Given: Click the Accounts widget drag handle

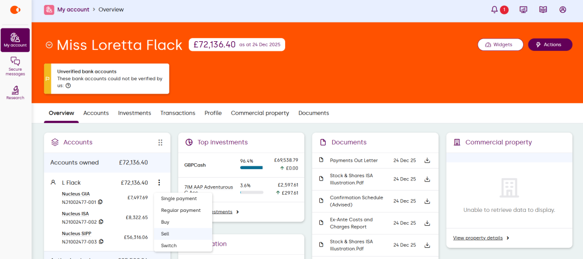Looking at the screenshot, I should pos(160,142).
